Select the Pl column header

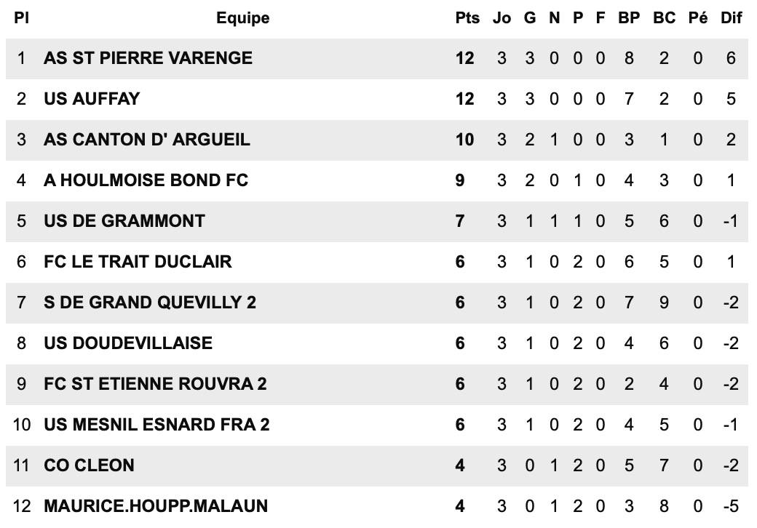(x=21, y=18)
